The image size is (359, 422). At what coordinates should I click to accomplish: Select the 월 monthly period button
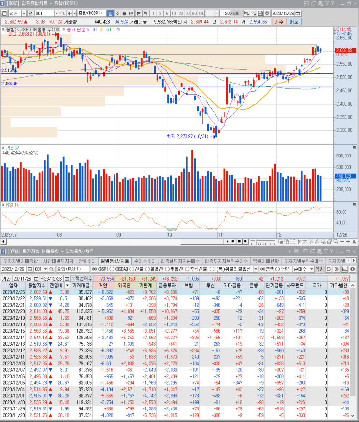(x=124, y=13)
